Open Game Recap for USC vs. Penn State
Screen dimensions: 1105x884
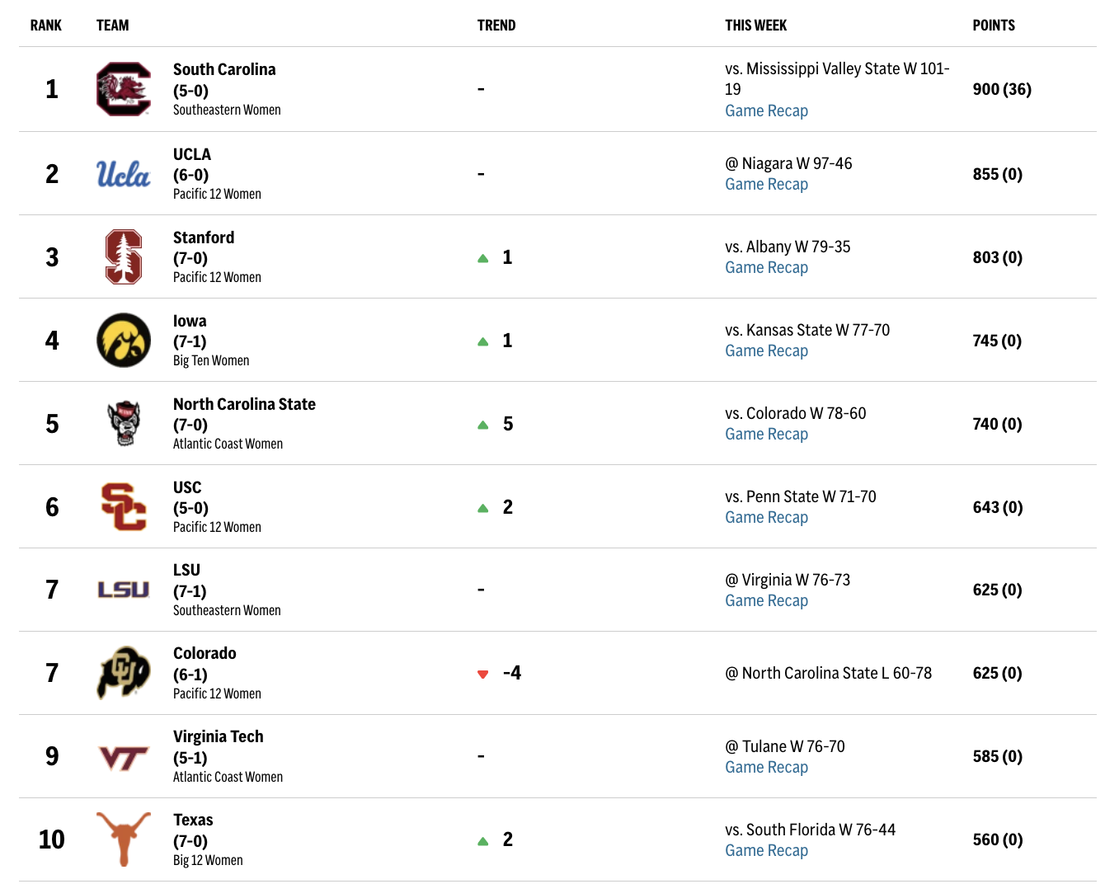pyautogui.click(x=766, y=518)
